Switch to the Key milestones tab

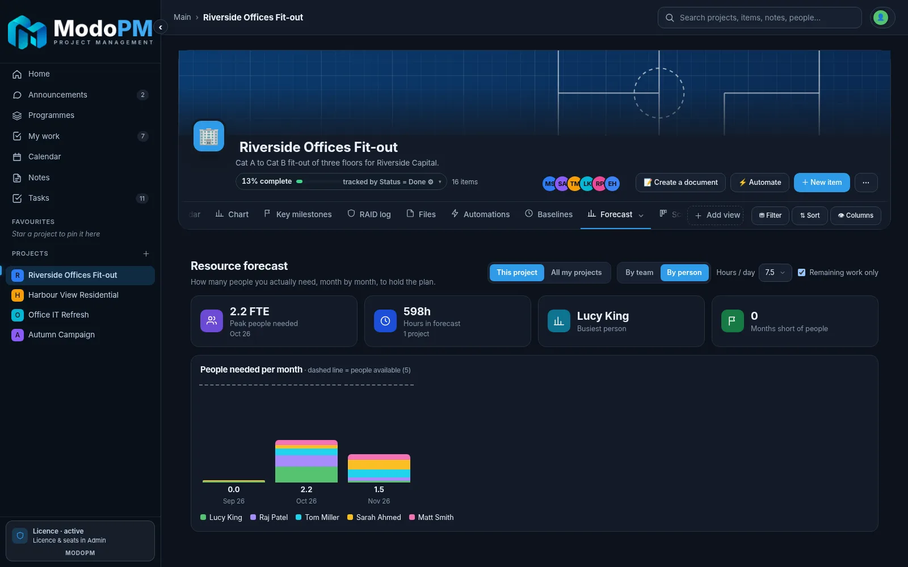pyautogui.click(x=298, y=214)
